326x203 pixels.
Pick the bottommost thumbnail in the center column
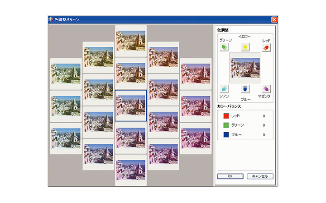(131, 170)
